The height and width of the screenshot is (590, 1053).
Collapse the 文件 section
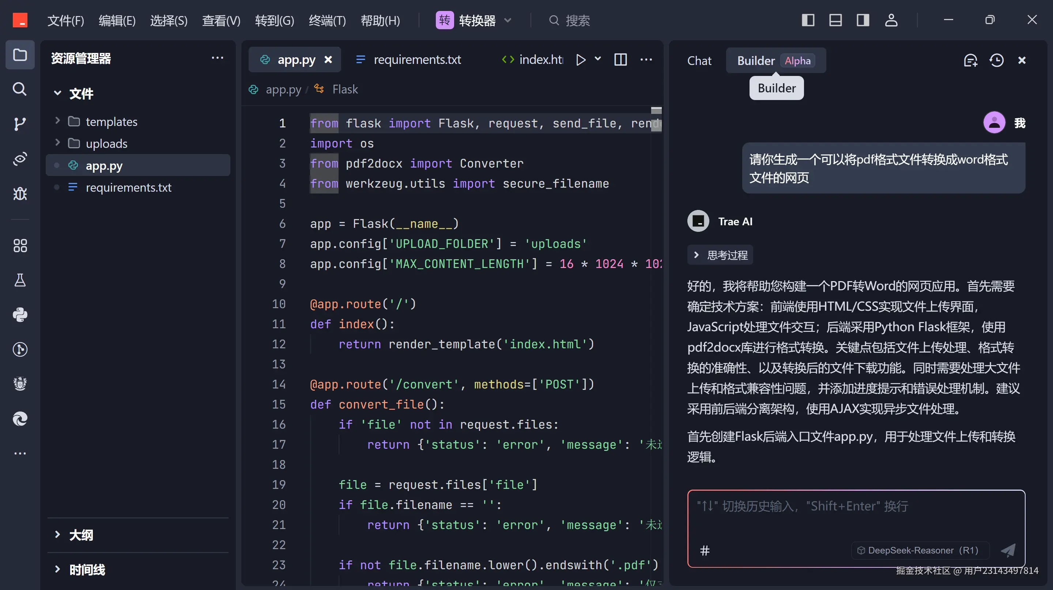coord(74,93)
